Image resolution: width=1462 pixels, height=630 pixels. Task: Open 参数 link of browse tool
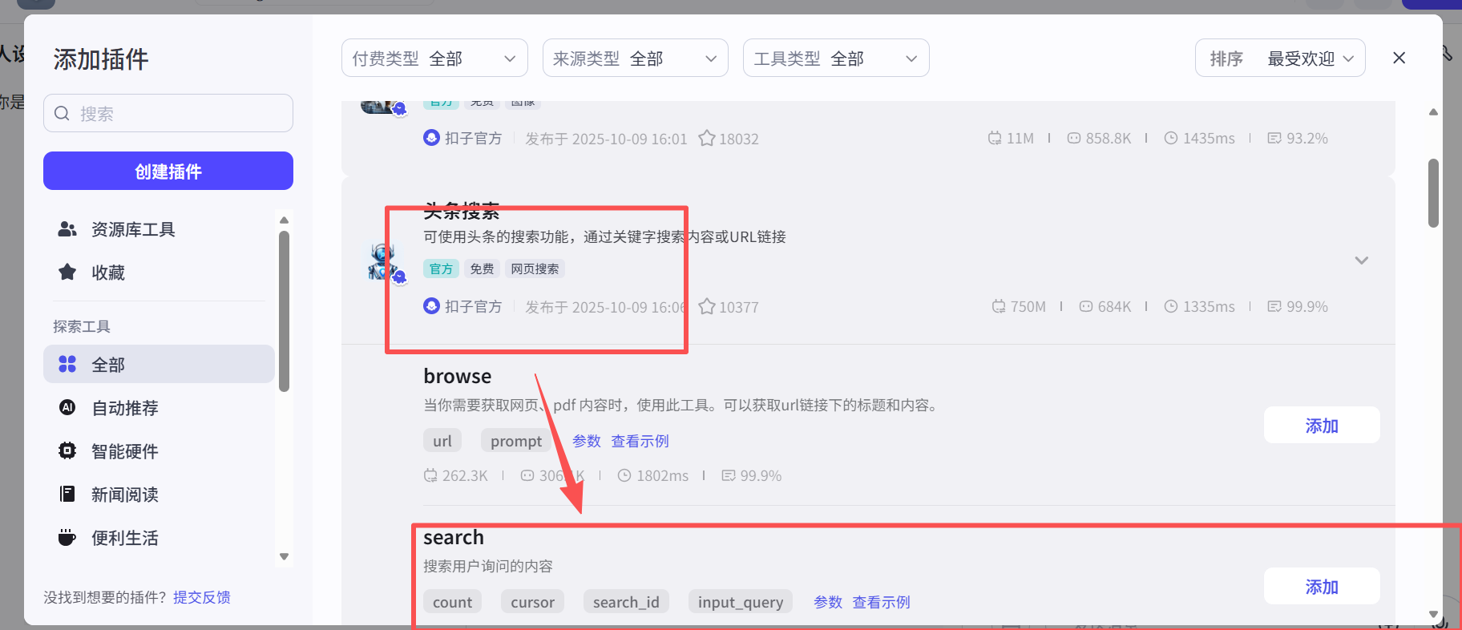[586, 441]
